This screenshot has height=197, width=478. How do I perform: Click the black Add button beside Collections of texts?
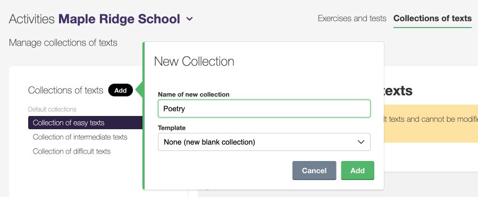tap(120, 90)
